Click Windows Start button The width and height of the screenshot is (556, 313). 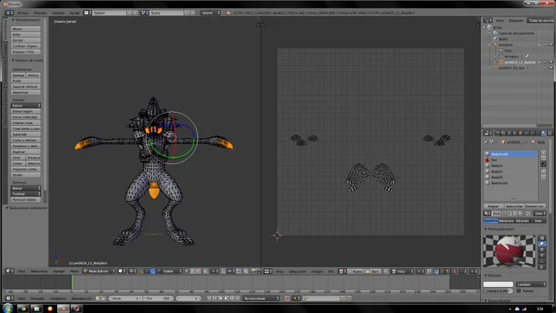click(x=7, y=308)
